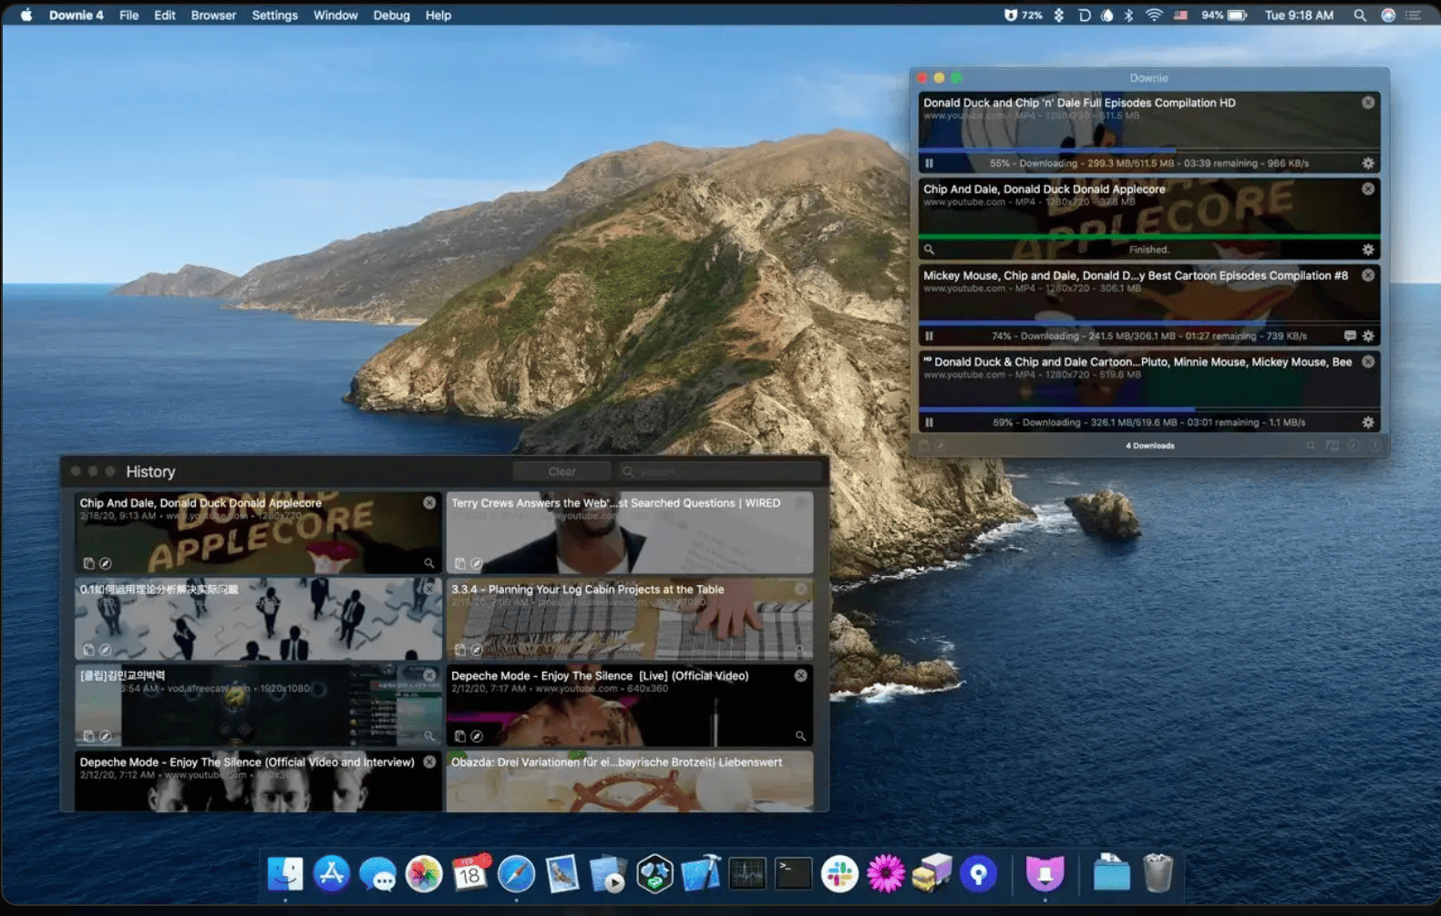Select Obazda Drei Variationen history thumbnail
Screen dimensions: 1441x916
point(629,781)
